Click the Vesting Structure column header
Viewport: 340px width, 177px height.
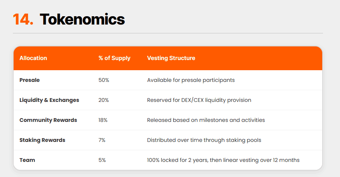tap(171, 58)
